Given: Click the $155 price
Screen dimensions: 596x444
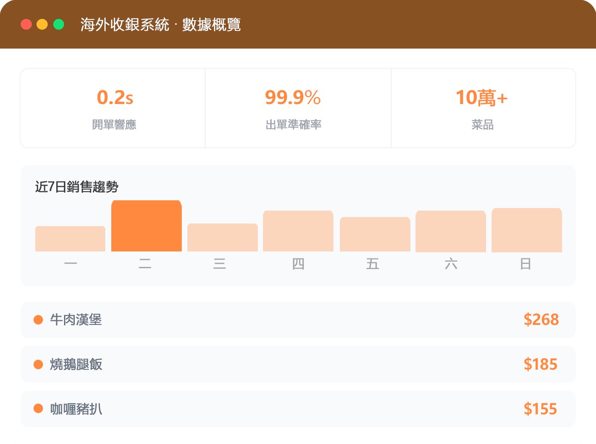Looking at the screenshot, I should click(541, 409).
